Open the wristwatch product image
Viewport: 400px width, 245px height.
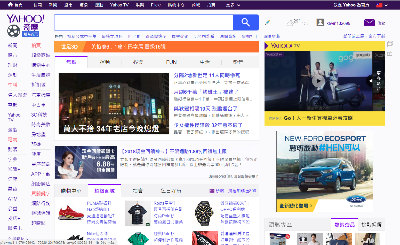tap(205, 213)
